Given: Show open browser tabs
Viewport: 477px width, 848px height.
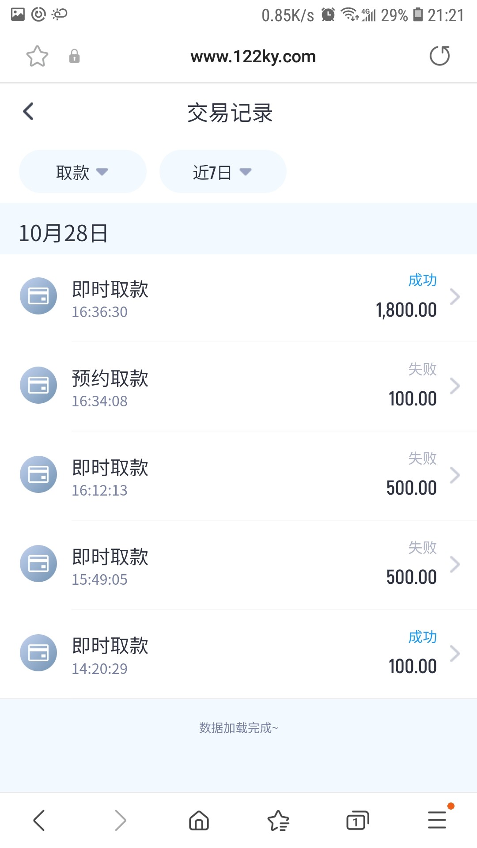Looking at the screenshot, I should click(357, 821).
